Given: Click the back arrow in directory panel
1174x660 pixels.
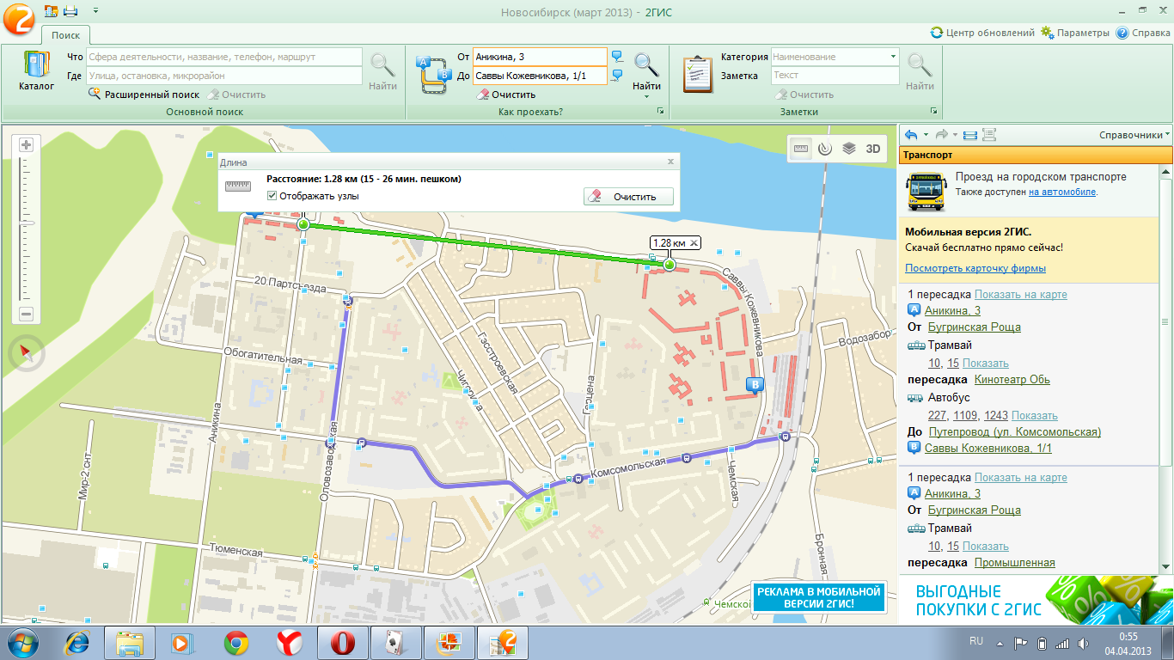Looking at the screenshot, I should click(911, 135).
